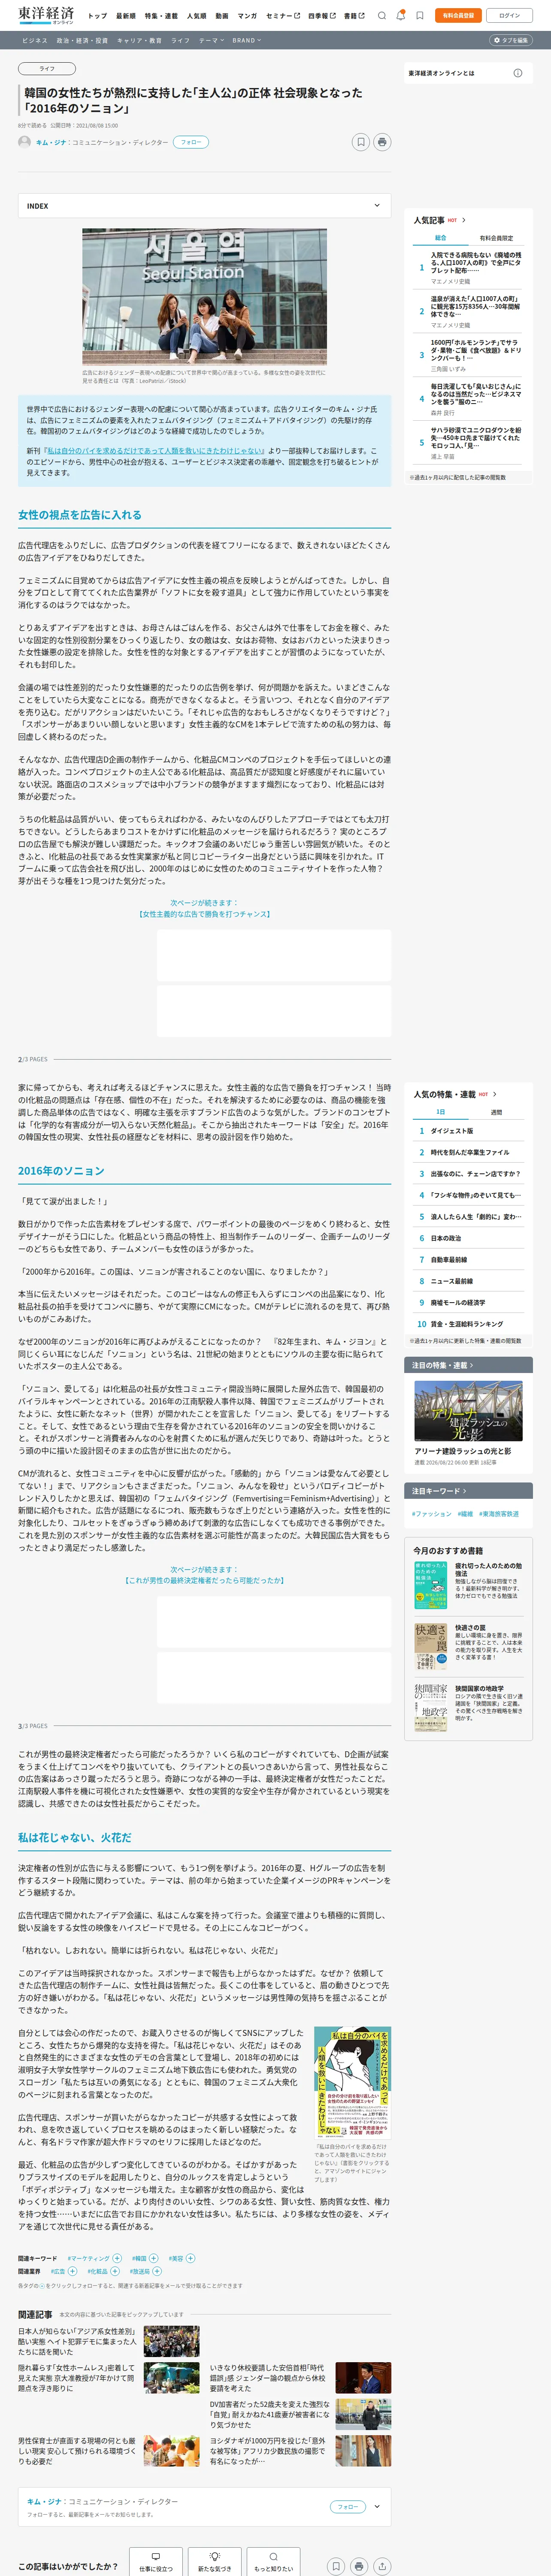Click the ログイン button
Viewport: 551px width, 2576px height.
(x=510, y=16)
